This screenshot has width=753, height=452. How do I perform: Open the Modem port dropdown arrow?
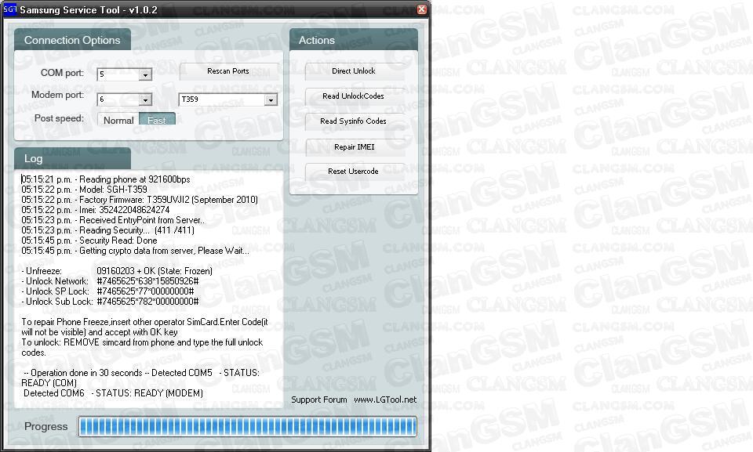point(145,99)
